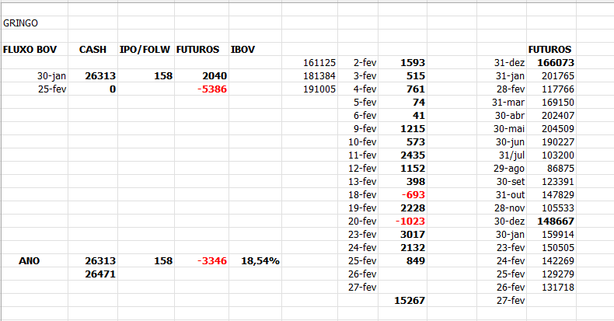Select the value 2435
The width and height of the screenshot is (614, 321).
click(403, 155)
